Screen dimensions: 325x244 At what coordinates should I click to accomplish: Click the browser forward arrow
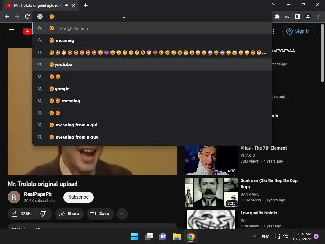click(17, 17)
